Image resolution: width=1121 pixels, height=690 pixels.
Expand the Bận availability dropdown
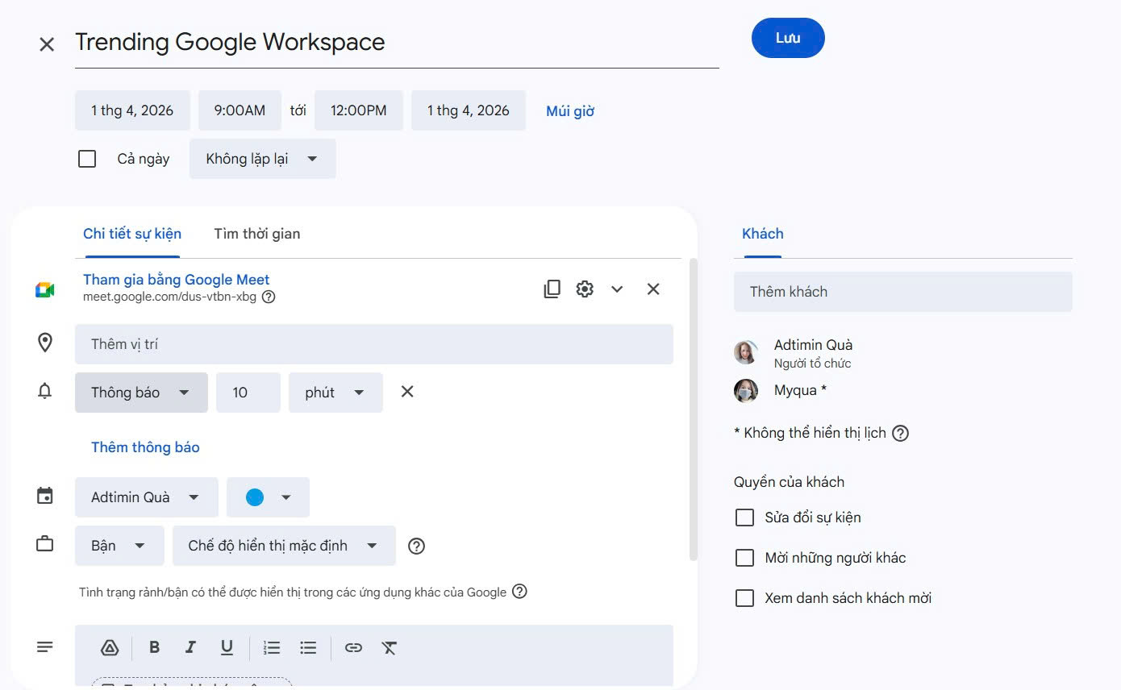coord(119,546)
